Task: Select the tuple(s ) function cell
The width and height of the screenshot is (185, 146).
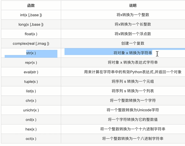Action: [31, 82]
